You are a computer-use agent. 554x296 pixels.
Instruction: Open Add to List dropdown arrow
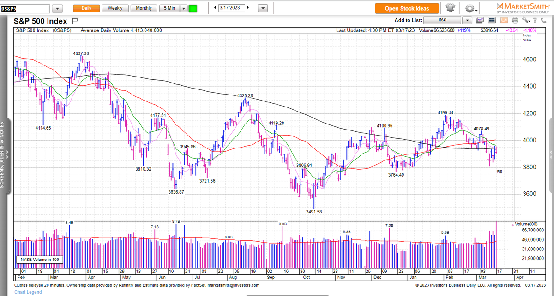point(467,20)
